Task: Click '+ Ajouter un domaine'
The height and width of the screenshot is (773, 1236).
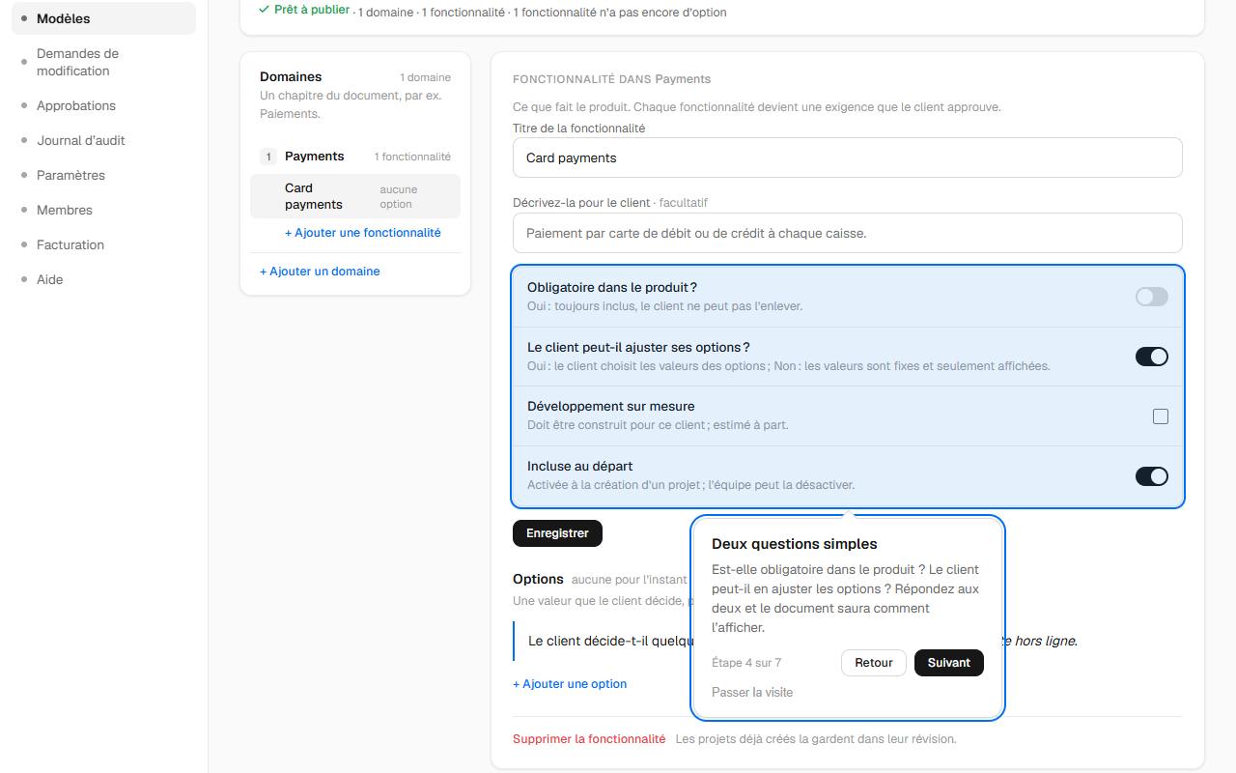Action: coord(320,272)
